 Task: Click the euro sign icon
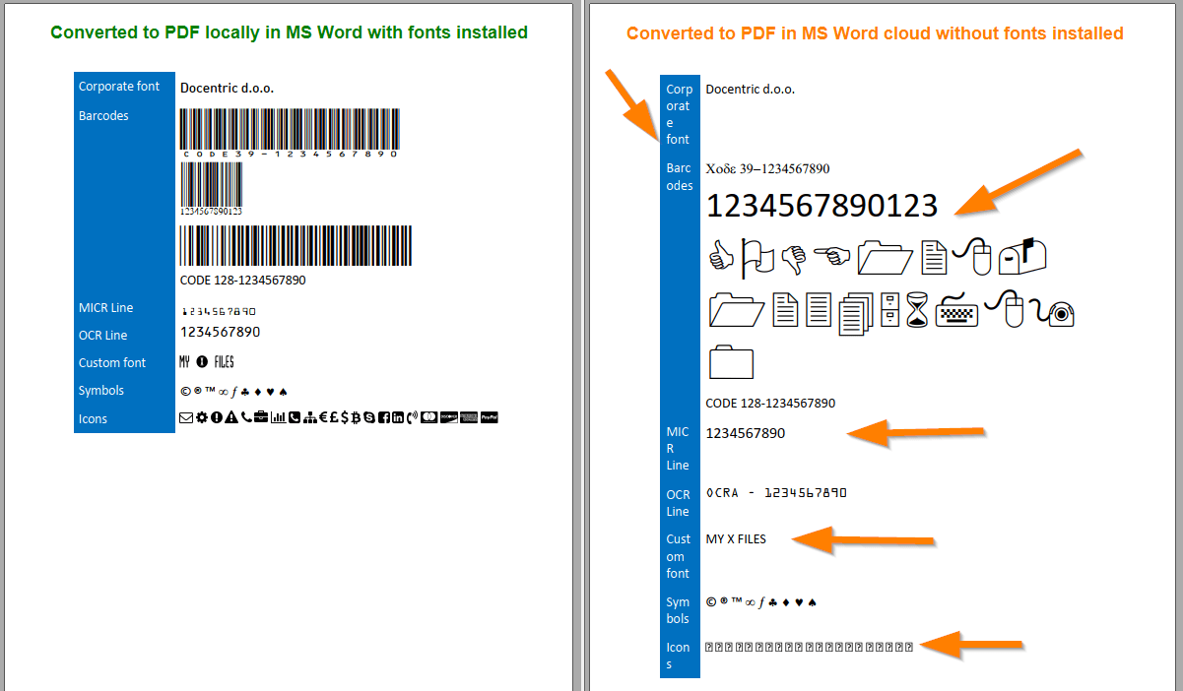[323, 417]
